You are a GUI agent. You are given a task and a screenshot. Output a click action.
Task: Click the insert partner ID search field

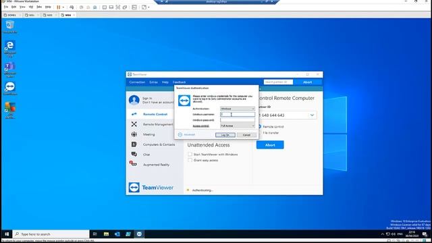(278, 82)
